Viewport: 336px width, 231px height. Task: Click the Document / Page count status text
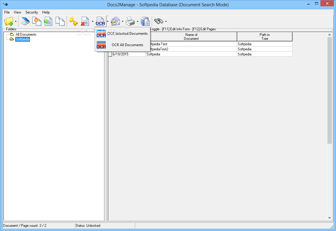coord(25,226)
